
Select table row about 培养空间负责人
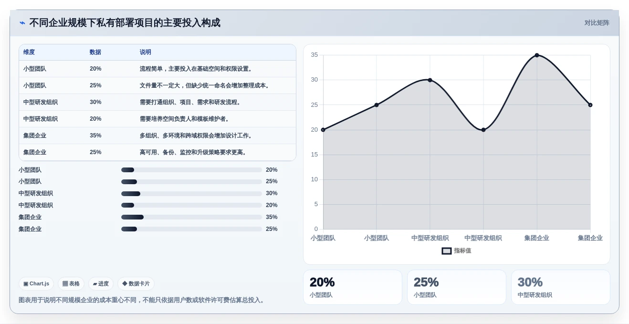[x=157, y=119]
